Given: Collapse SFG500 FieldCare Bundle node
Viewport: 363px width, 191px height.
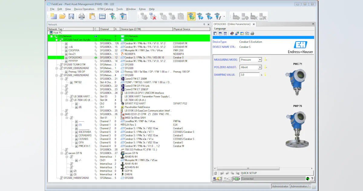Looking at the screenshot, I should coord(57,40).
